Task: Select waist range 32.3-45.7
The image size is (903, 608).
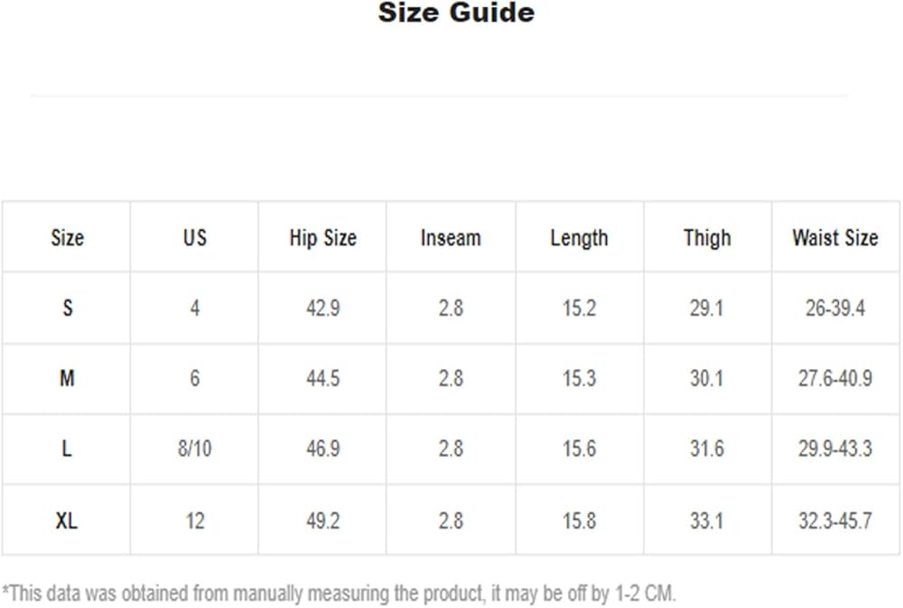Action: point(835,521)
